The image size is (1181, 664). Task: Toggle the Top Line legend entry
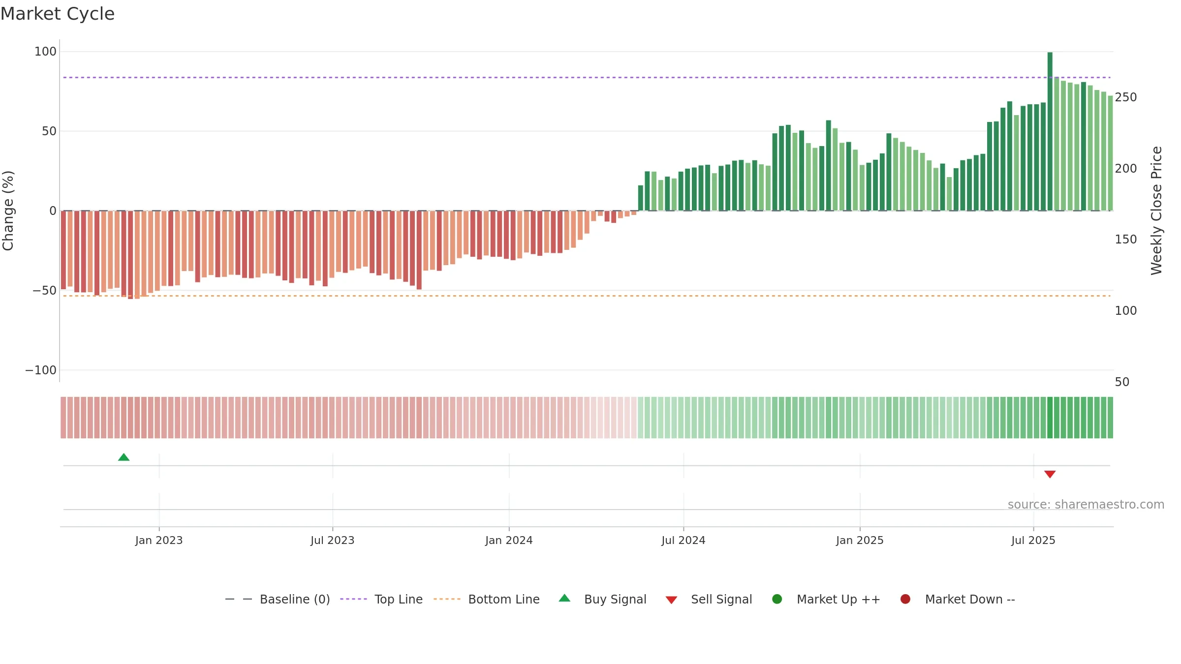point(381,599)
